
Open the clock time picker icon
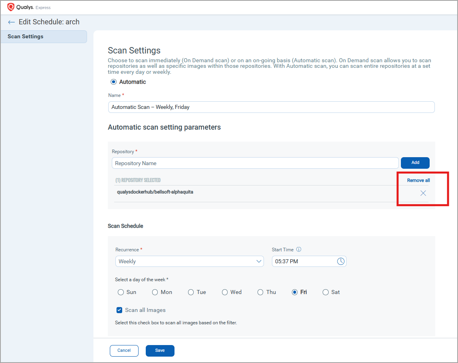[x=341, y=261]
